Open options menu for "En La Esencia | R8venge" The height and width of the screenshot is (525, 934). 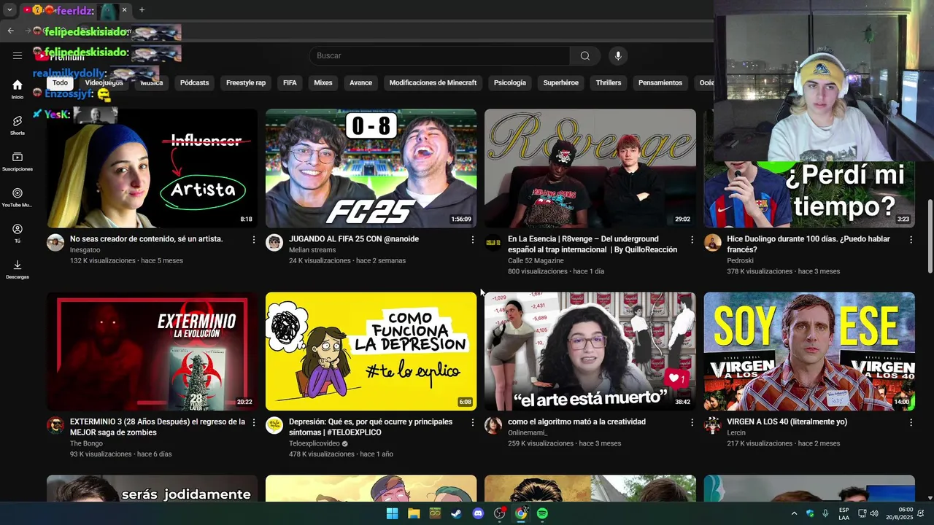click(692, 239)
